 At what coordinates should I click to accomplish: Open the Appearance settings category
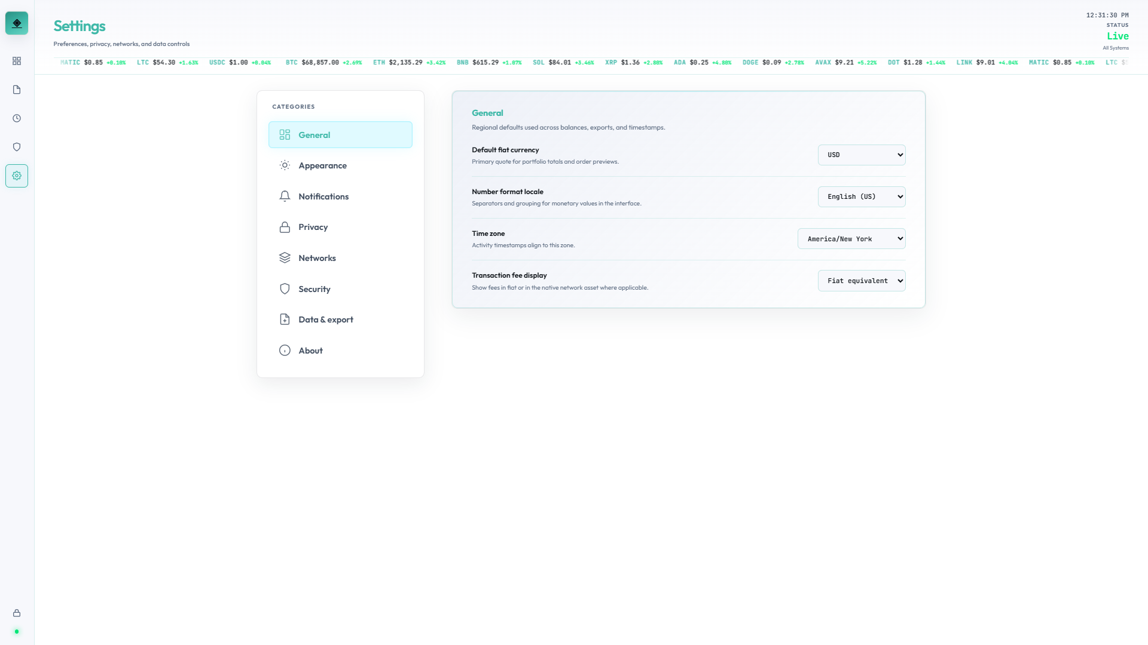tap(323, 165)
